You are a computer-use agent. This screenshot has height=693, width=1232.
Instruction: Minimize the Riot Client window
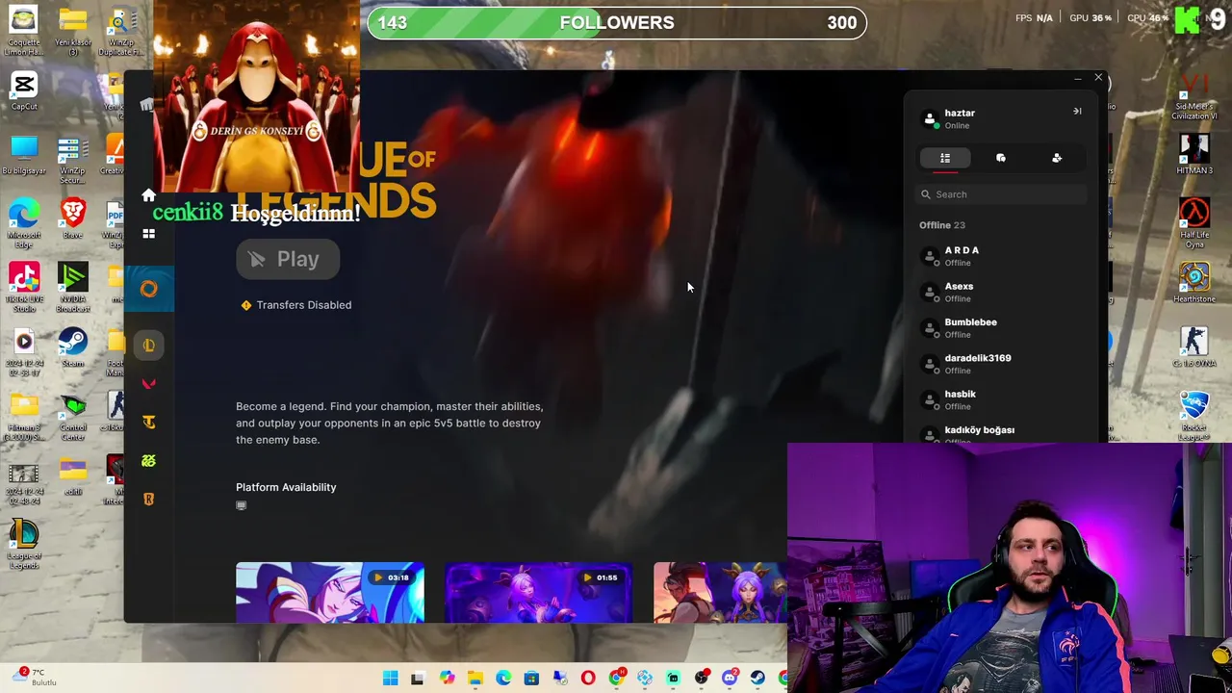tap(1077, 78)
